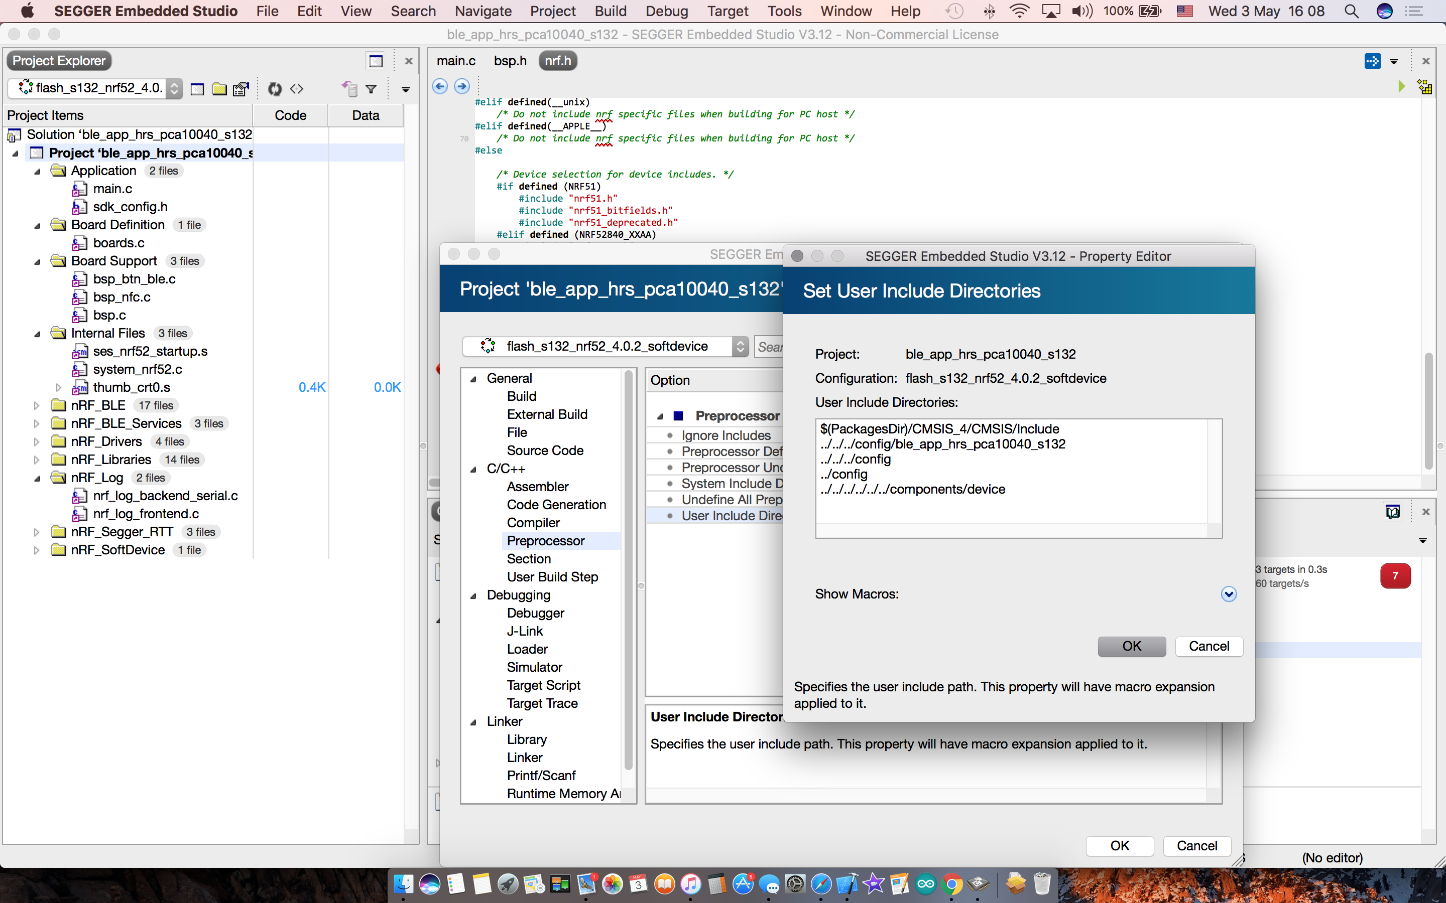The image size is (1446, 903).
Task: Click the book help icon in lower right panel
Action: [1393, 512]
